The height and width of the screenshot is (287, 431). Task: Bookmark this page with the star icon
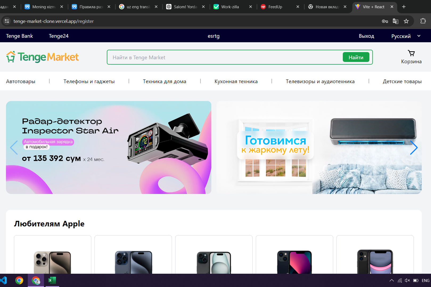pos(406,21)
